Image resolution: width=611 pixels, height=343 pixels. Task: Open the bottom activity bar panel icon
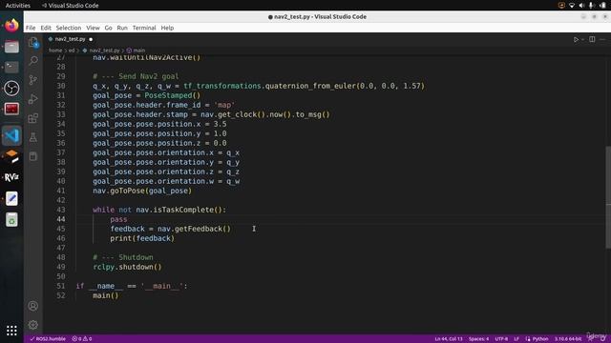(33, 156)
